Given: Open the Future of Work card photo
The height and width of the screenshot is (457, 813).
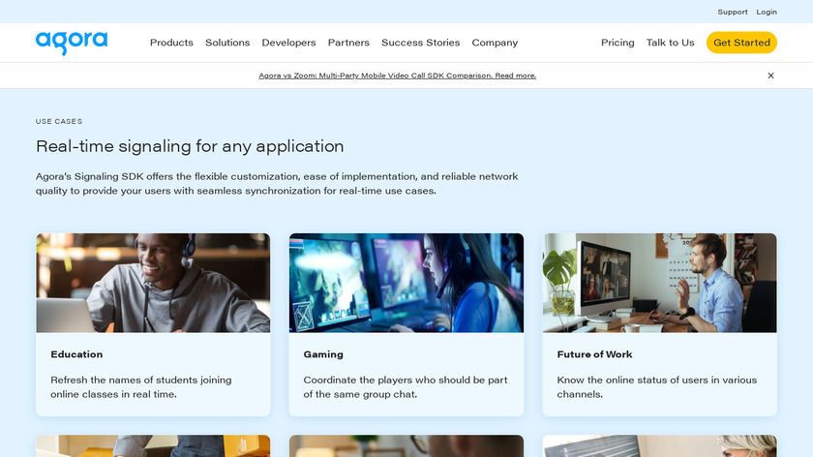Looking at the screenshot, I should [659, 283].
